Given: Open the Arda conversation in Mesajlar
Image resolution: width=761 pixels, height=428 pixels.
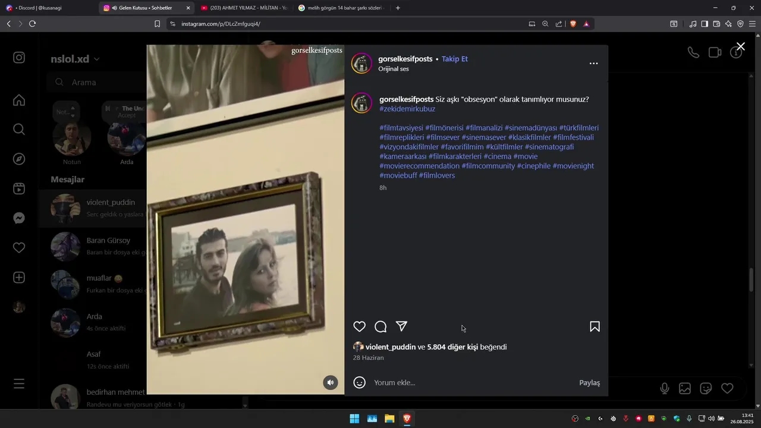Looking at the screenshot, I should tap(93, 322).
